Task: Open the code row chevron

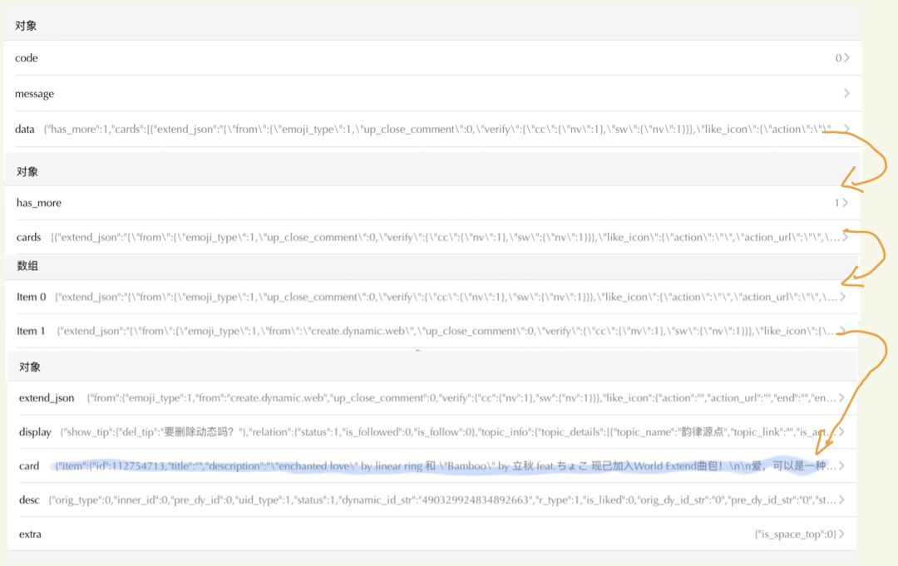Action: pos(846,58)
